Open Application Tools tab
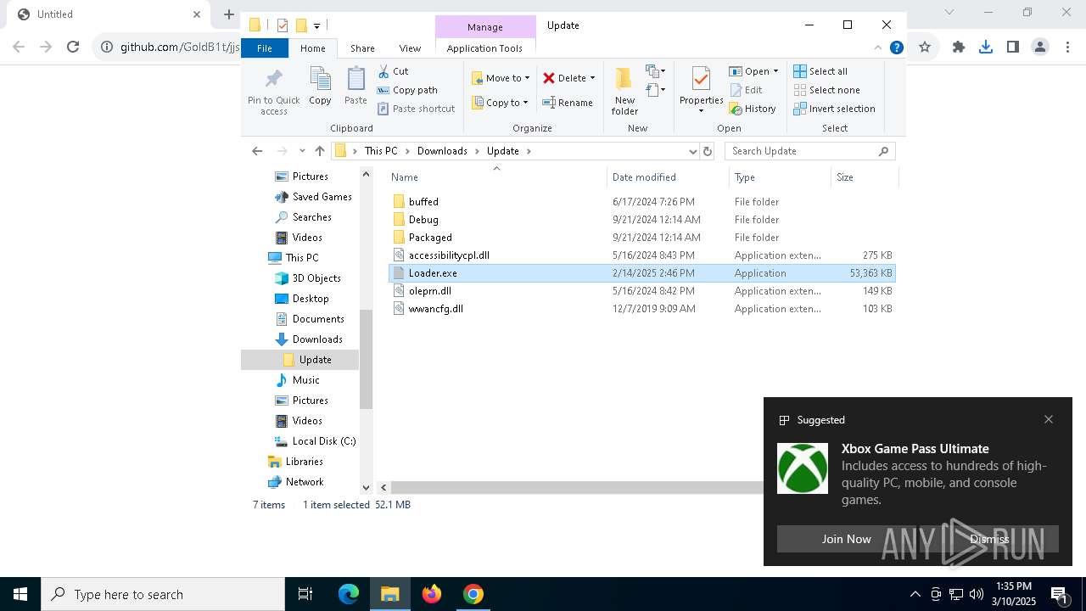 point(484,48)
